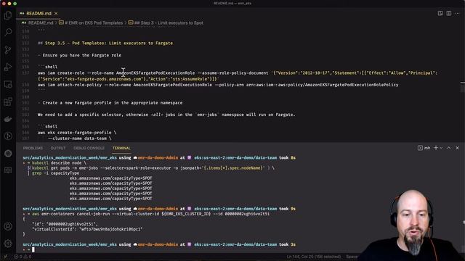Screen dimensions: 465x261
Task: Click the Spaces indentation status item
Action: point(352,257)
